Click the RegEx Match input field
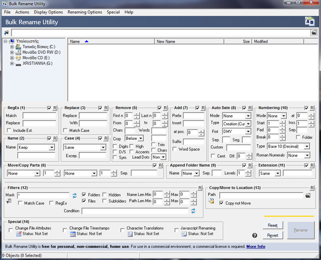 coord(39,115)
